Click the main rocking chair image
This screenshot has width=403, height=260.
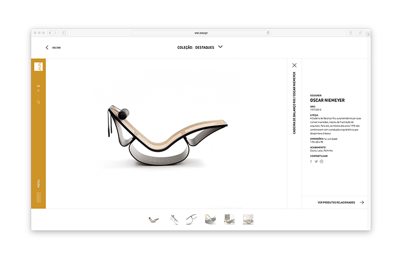[168, 135]
